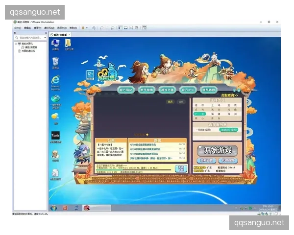Screen dimensions: 294x235
Task: Open the 选项卡 menu in VMware
Action: click(x=62, y=28)
